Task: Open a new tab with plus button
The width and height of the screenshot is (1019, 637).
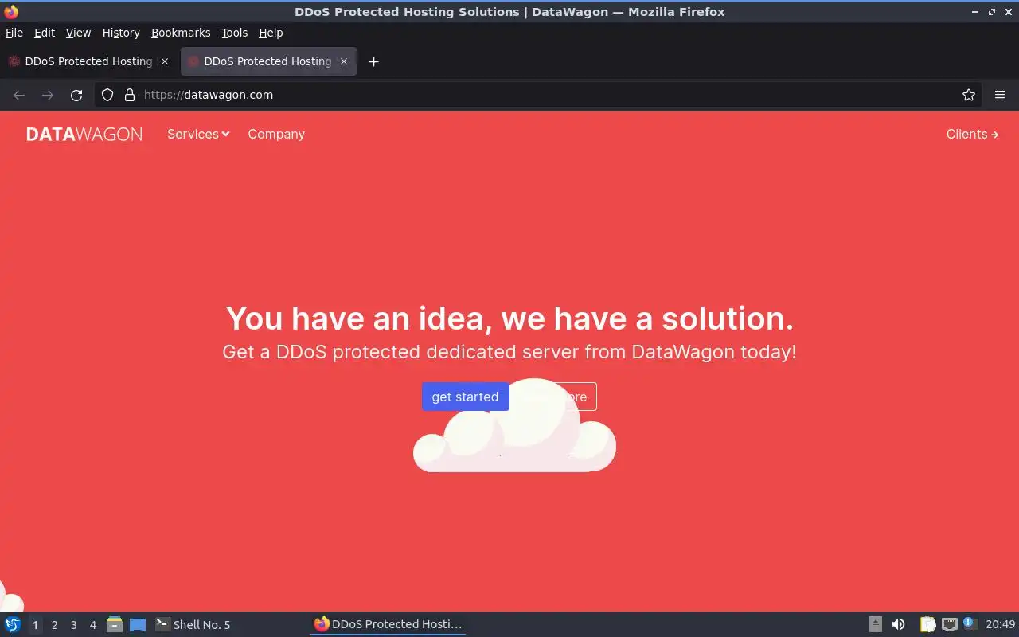Action: [373, 61]
